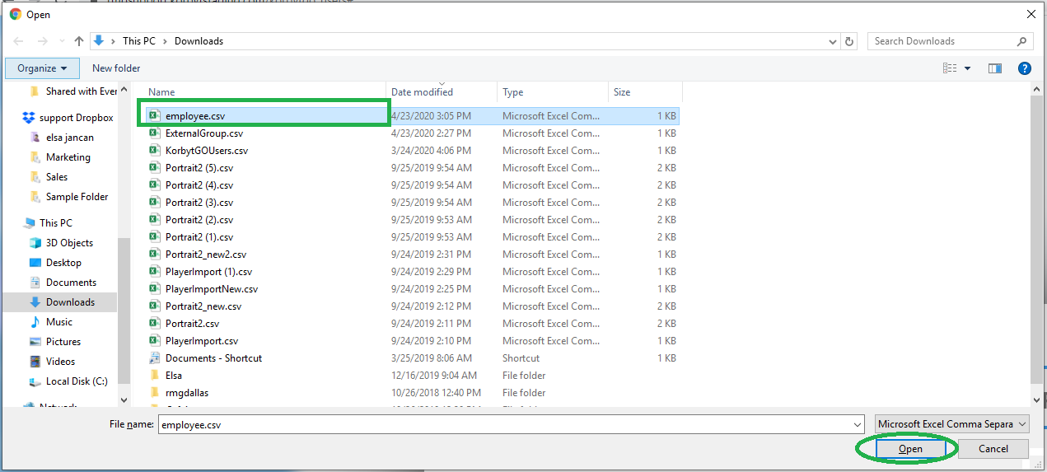Select the employee.csv file
Viewport: 1047px width, 472px height.
point(195,116)
